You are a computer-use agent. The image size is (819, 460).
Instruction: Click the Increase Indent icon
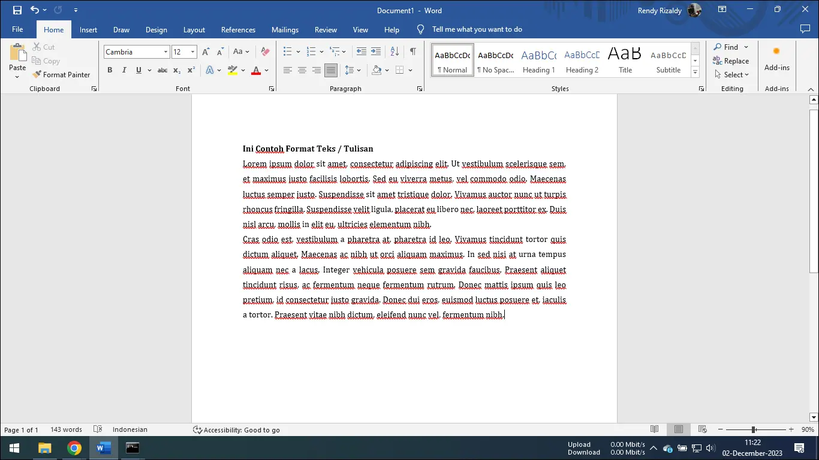tap(376, 52)
